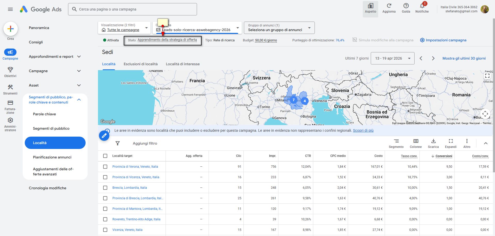Click the search field Cerca una pagina
The height and width of the screenshot is (236, 495).
click(x=133, y=9)
